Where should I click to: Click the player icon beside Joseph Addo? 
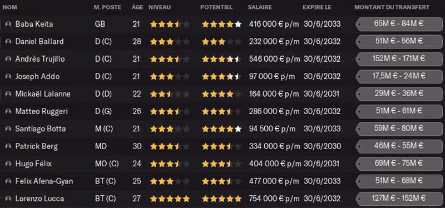8,77
